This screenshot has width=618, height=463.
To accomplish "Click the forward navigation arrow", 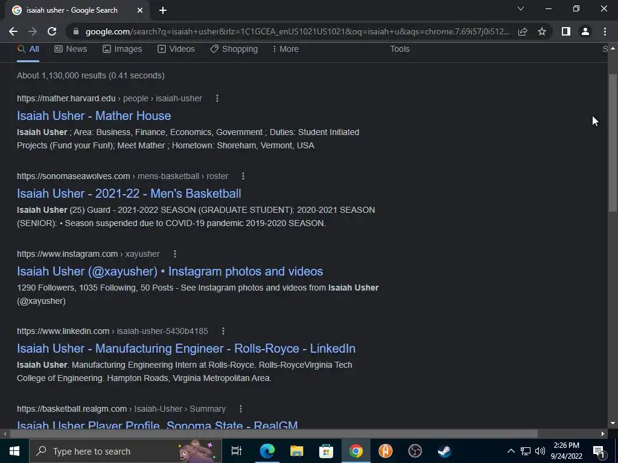I will 33,31.
